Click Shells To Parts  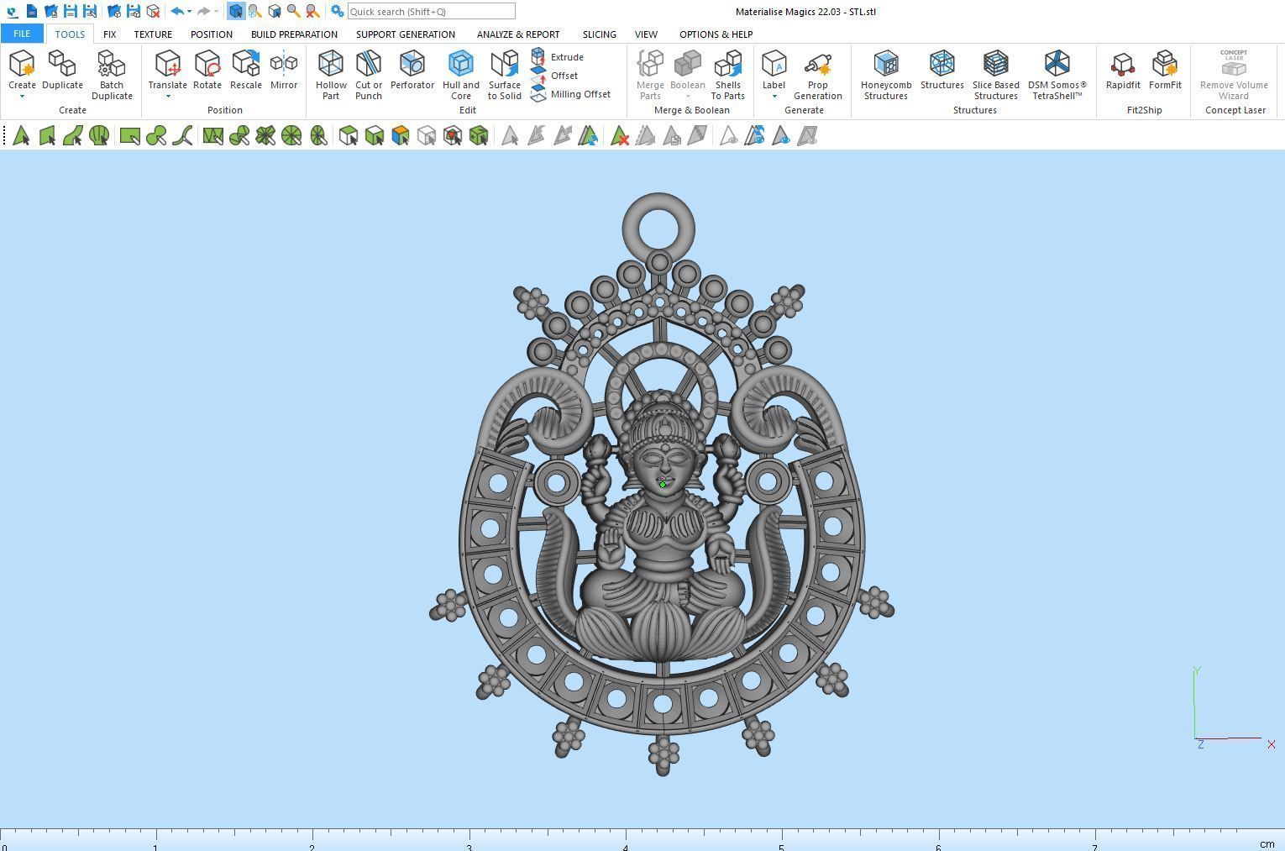pyautogui.click(x=727, y=74)
